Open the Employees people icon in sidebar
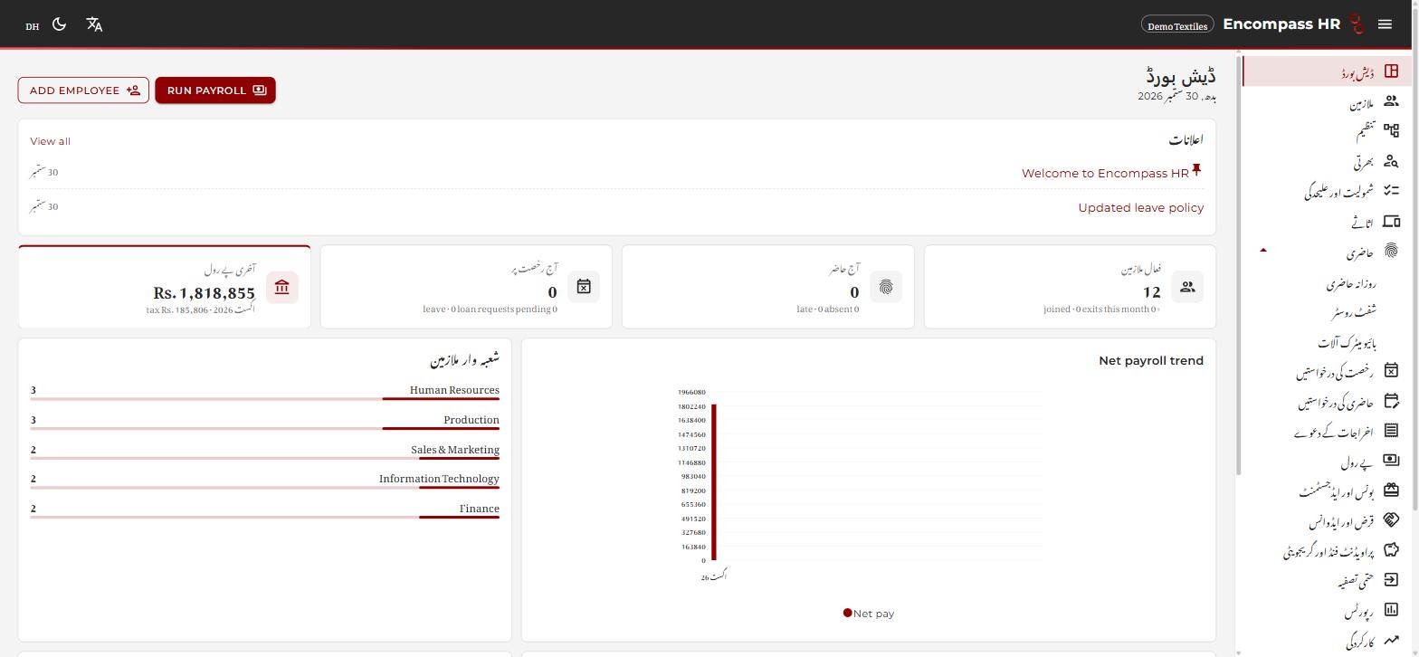 coord(1391,101)
